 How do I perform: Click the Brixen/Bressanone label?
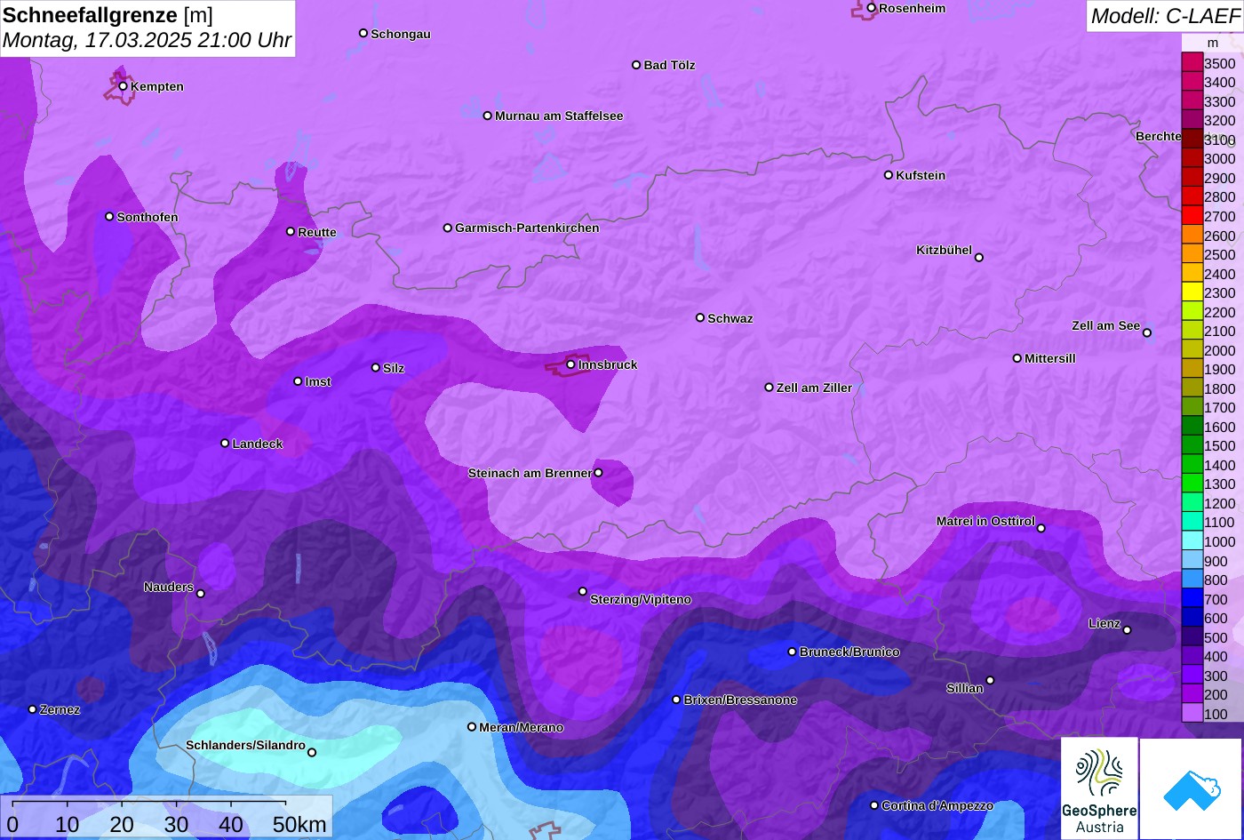(740, 700)
